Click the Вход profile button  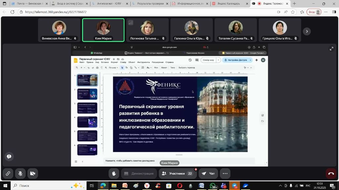point(314,12)
